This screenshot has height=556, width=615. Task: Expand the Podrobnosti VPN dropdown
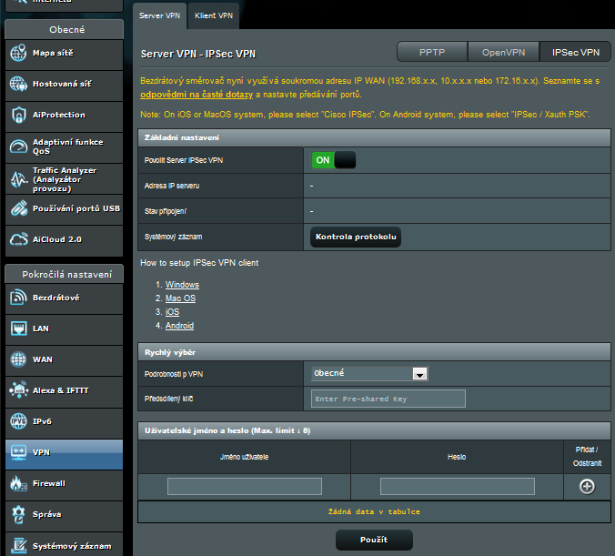[369, 373]
